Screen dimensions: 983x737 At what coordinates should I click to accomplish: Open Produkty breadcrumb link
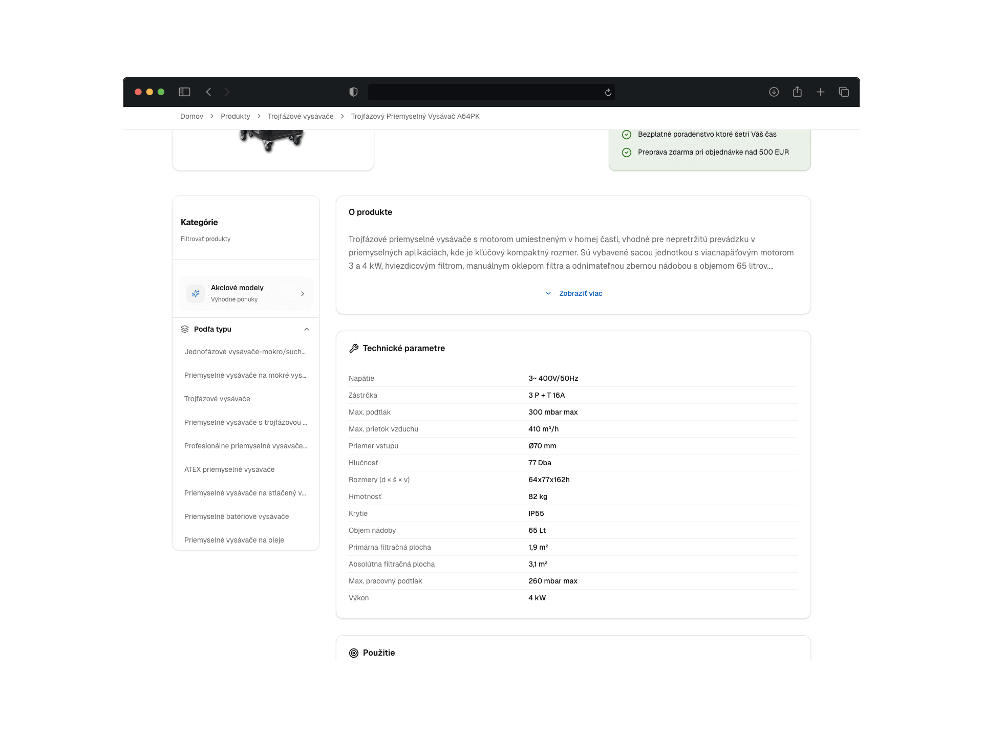[236, 116]
